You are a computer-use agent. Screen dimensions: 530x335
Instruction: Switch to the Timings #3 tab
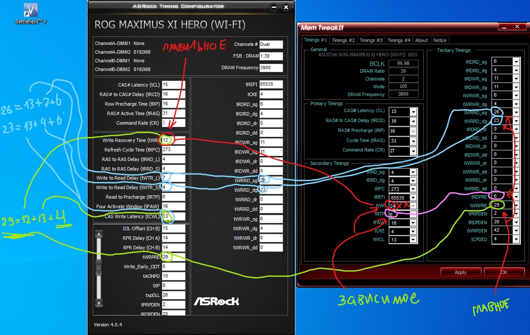pos(370,40)
